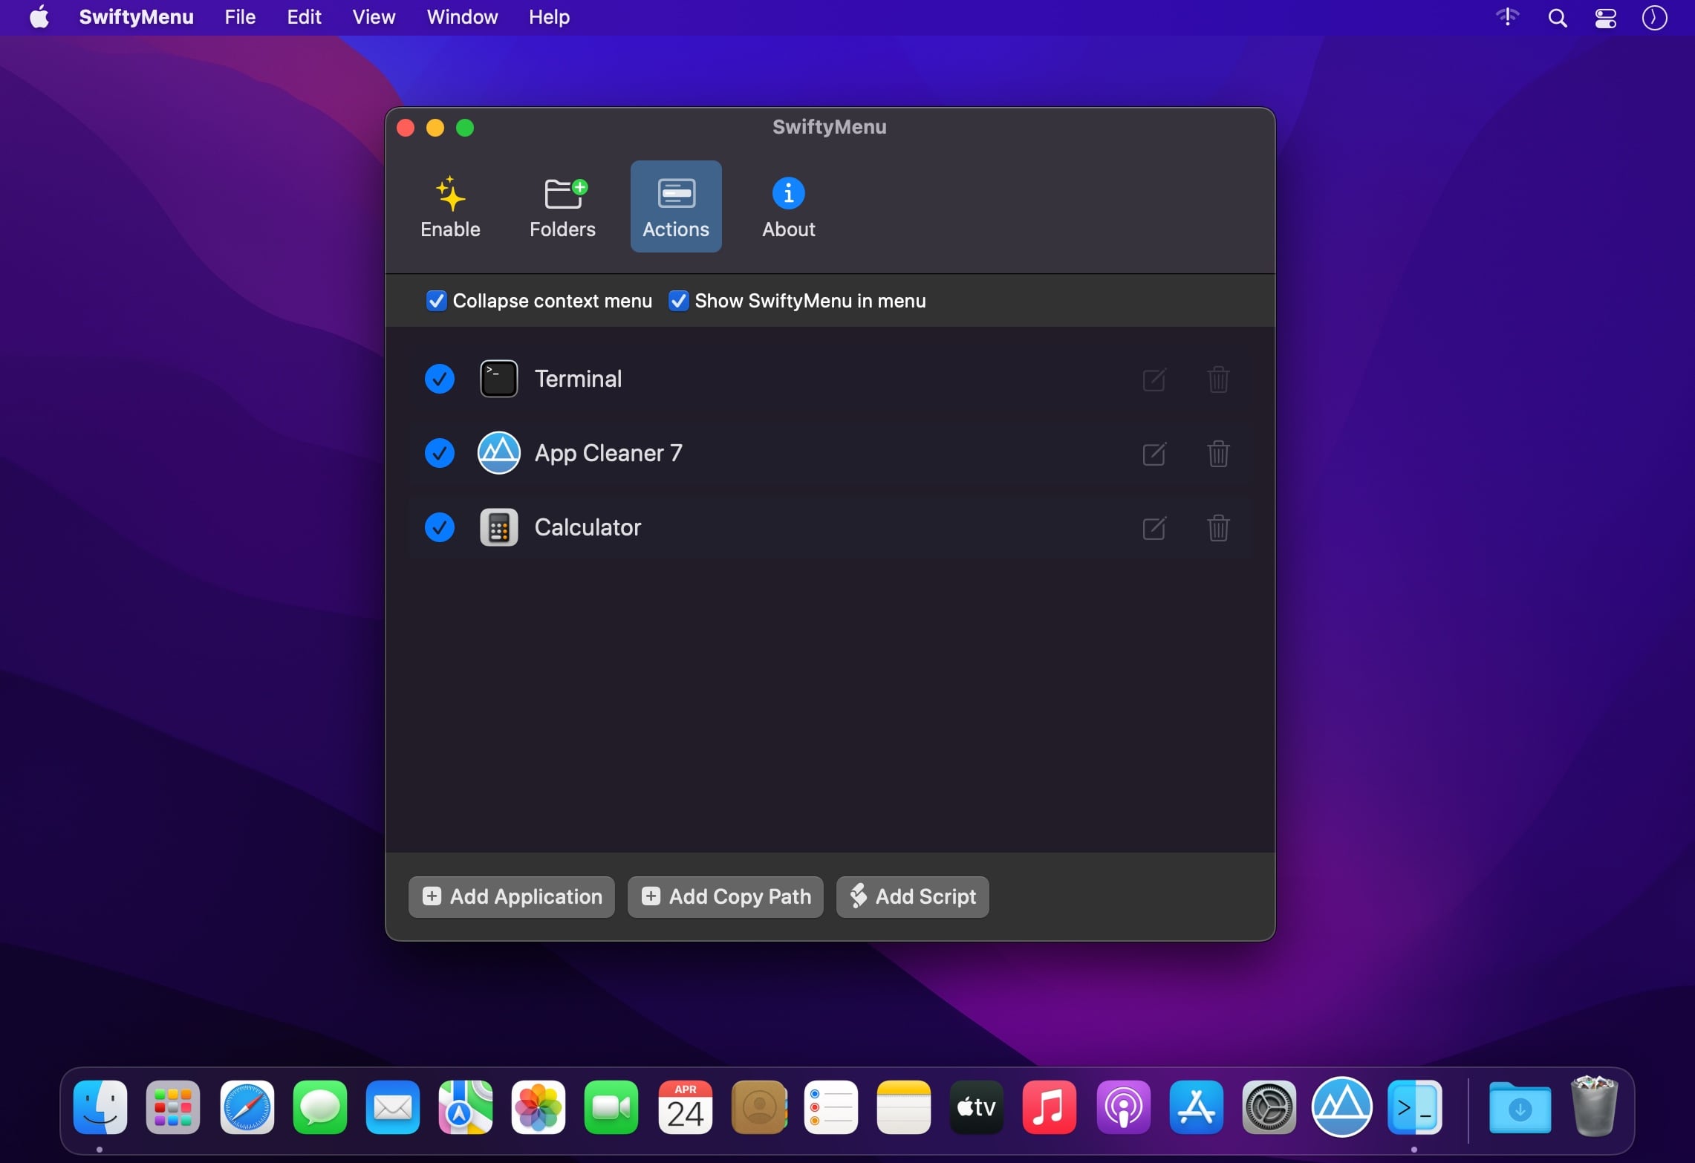Edit the Calculator action
This screenshot has height=1163, width=1695.
(x=1154, y=528)
